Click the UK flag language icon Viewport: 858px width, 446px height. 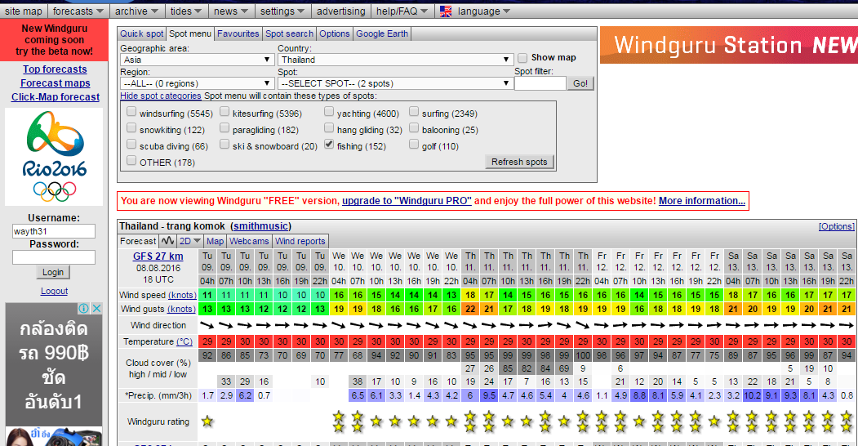[446, 11]
